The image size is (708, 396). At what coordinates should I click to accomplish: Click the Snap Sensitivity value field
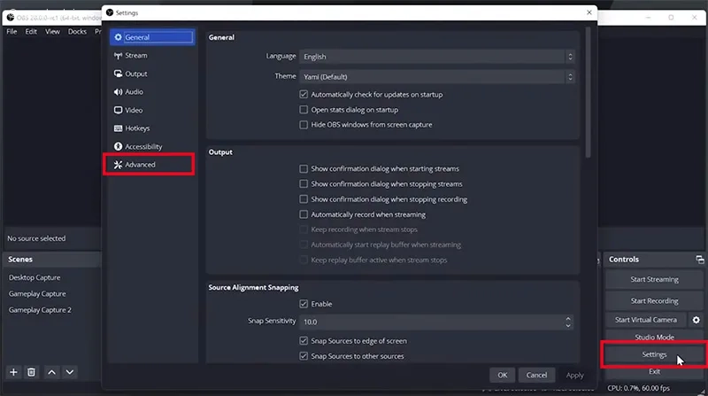(431, 322)
